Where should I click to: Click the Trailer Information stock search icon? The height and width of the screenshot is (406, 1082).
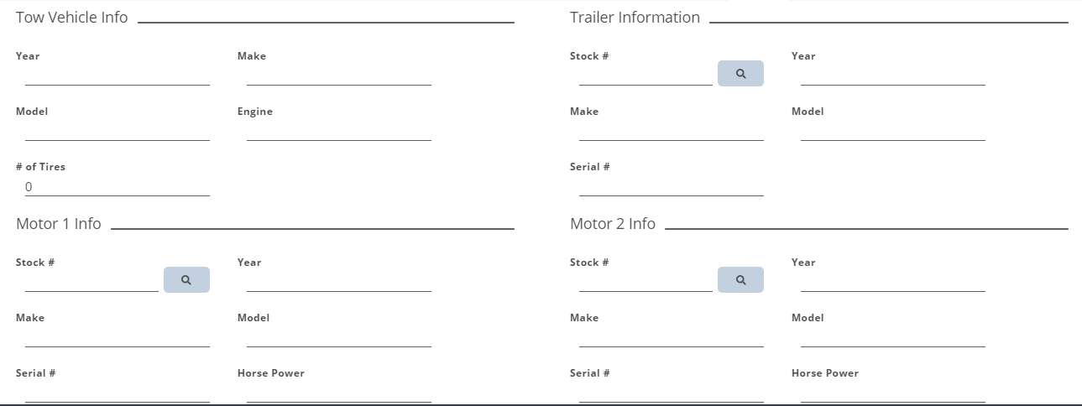pos(740,73)
